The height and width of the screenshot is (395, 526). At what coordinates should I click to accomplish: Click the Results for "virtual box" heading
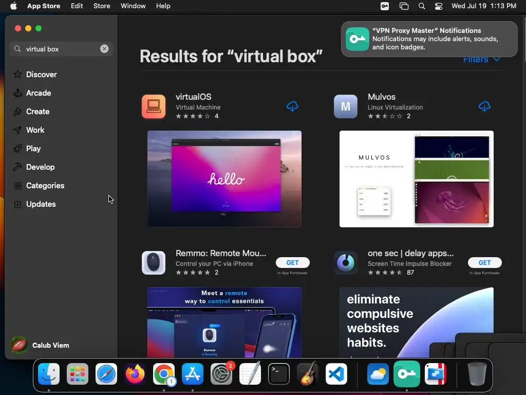(231, 56)
